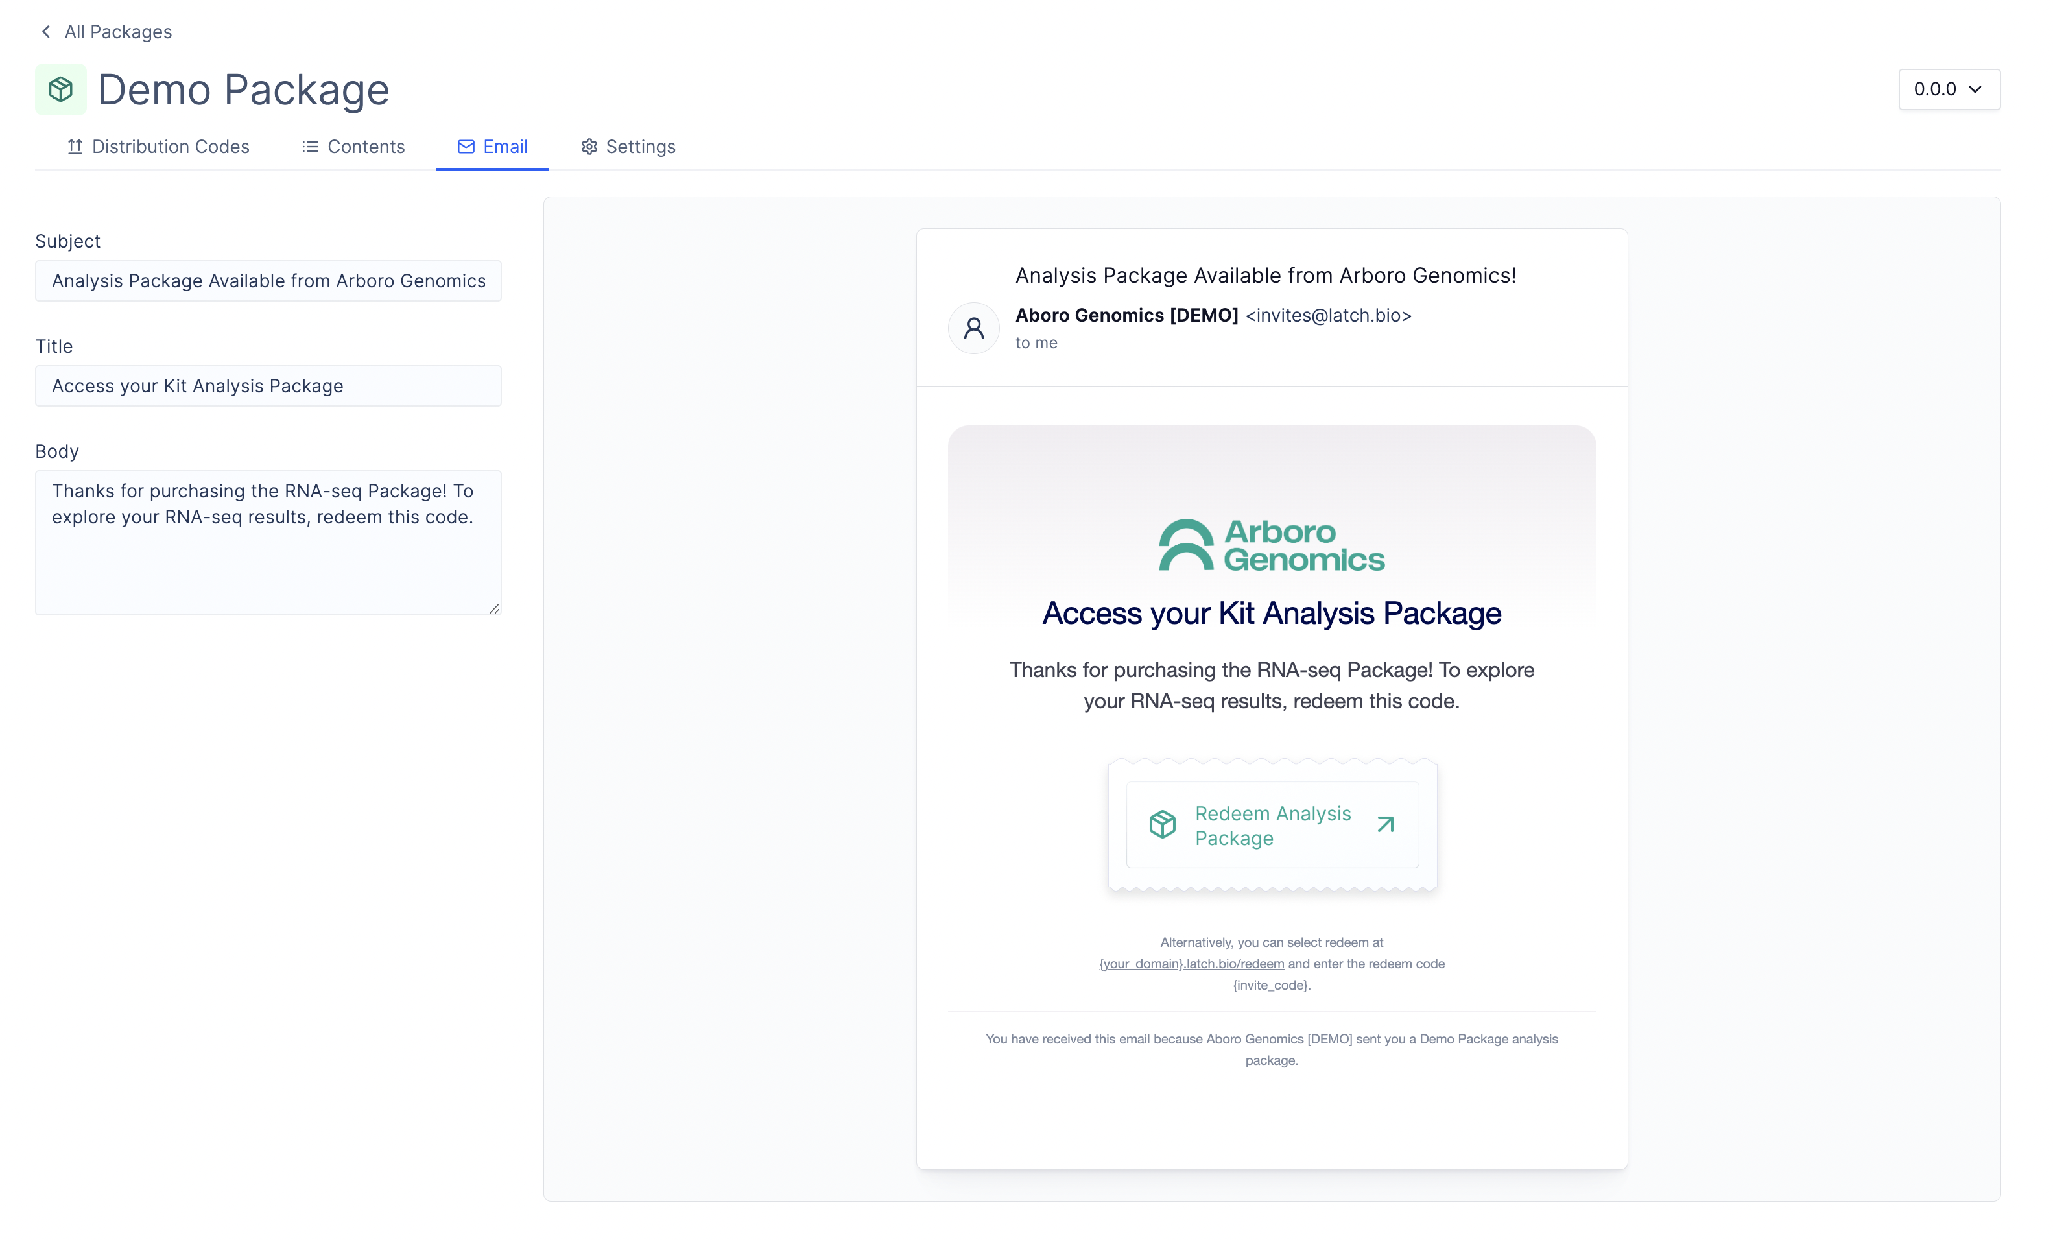The width and height of the screenshot is (2053, 1240).
Task: Click the <invites@latch.bio> sender address
Action: tap(1328, 316)
